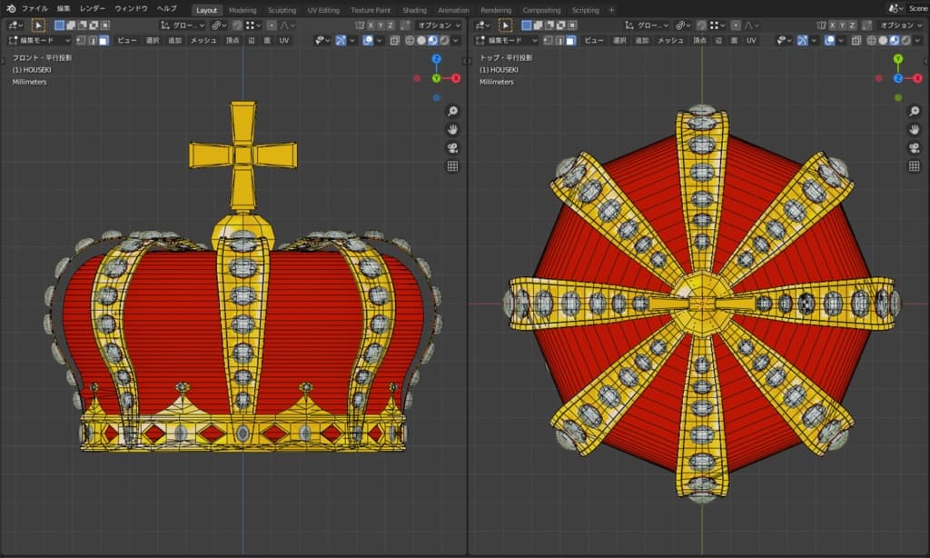Viewport: 930px width, 558px height.
Task: Toggle camera view in the left viewport
Action: [x=452, y=148]
